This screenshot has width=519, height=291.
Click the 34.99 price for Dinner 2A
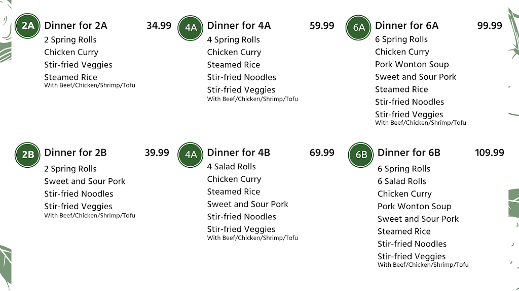[x=159, y=26]
